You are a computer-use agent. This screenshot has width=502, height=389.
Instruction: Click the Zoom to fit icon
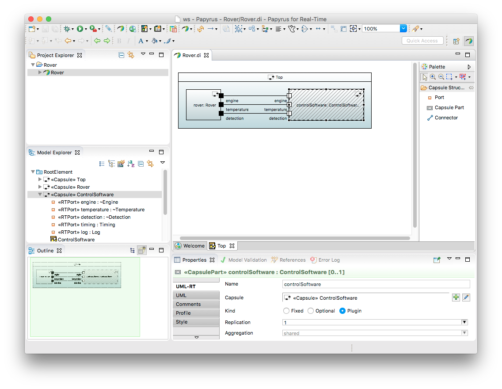tap(353, 29)
